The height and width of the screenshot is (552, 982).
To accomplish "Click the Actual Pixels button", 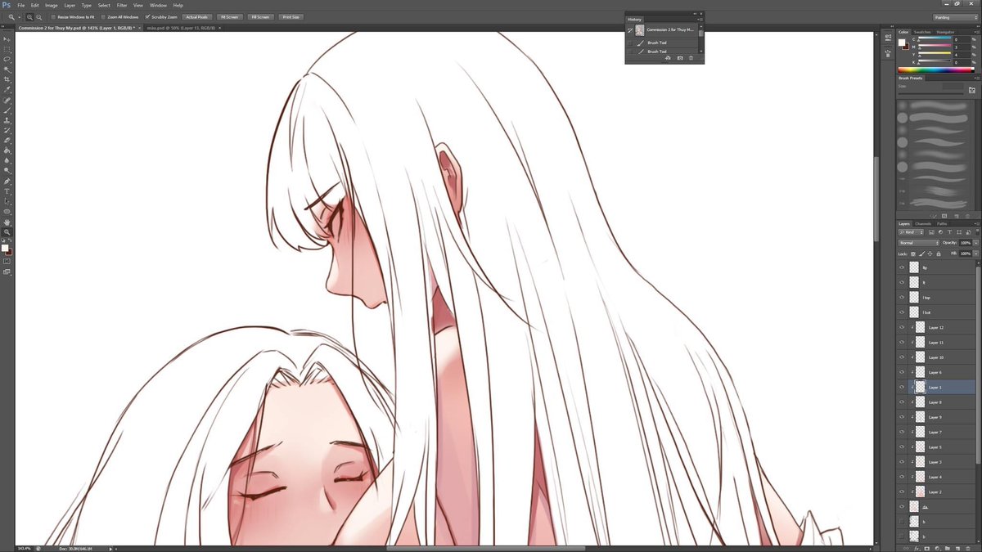I will coord(196,16).
